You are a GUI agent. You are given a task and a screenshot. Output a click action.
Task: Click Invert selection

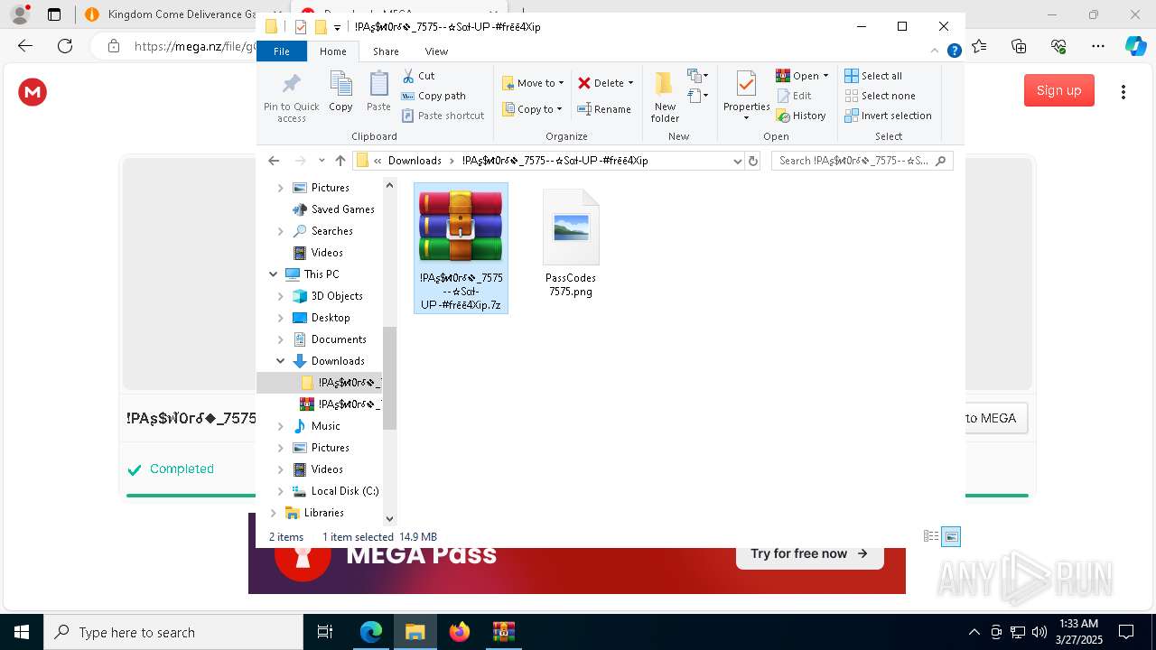pyautogui.click(x=889, y=116)
